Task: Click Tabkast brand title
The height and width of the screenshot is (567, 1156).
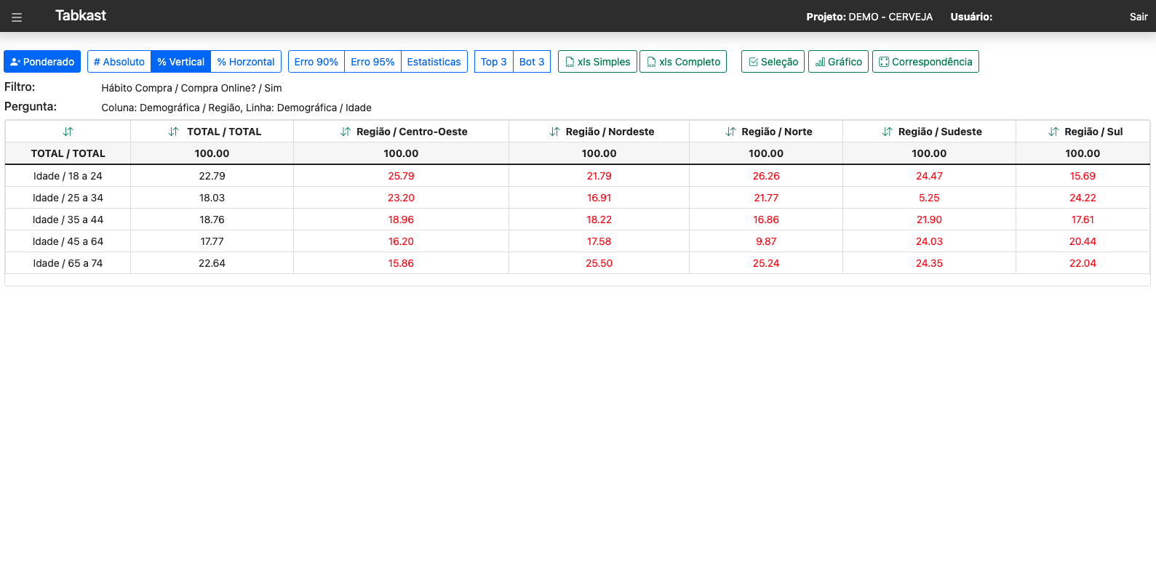Action: pyautogui.click(x=81, y=15)
